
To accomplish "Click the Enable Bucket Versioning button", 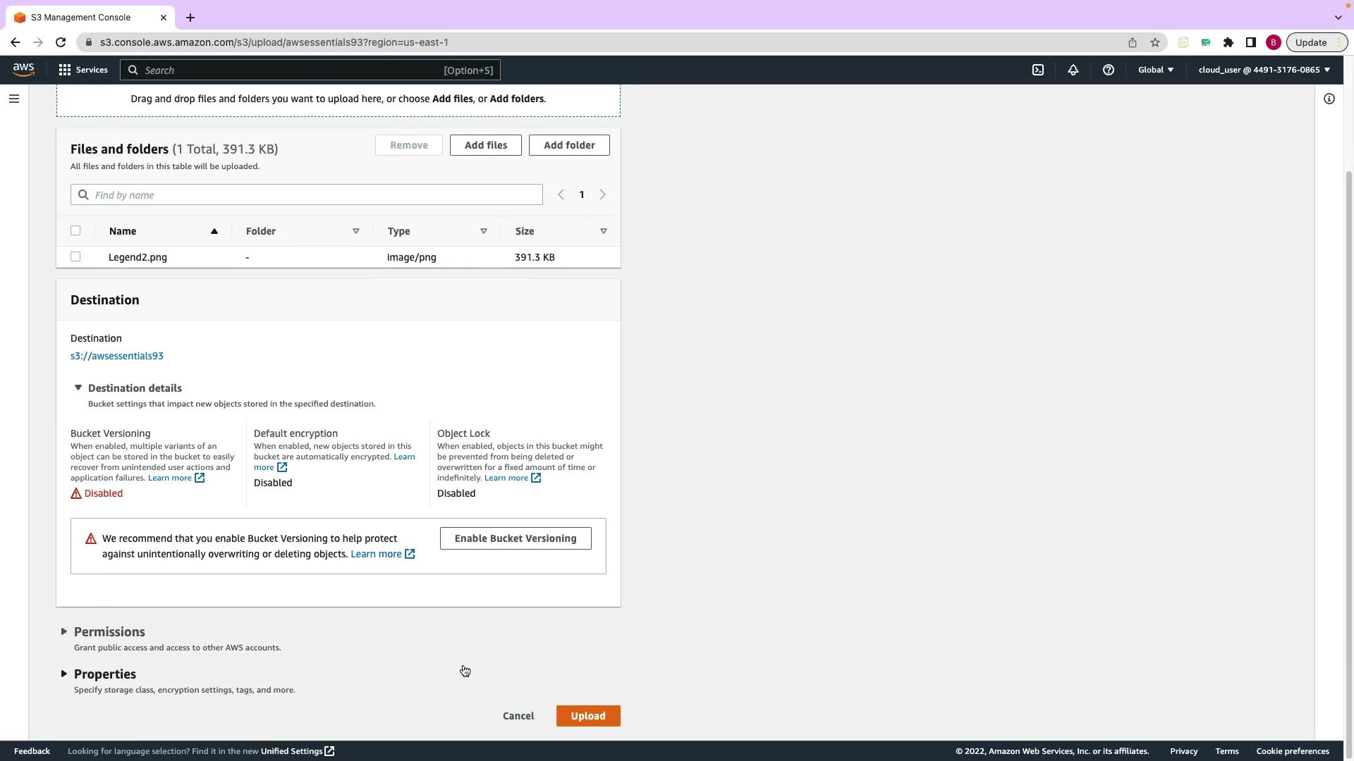I will 515,538.
